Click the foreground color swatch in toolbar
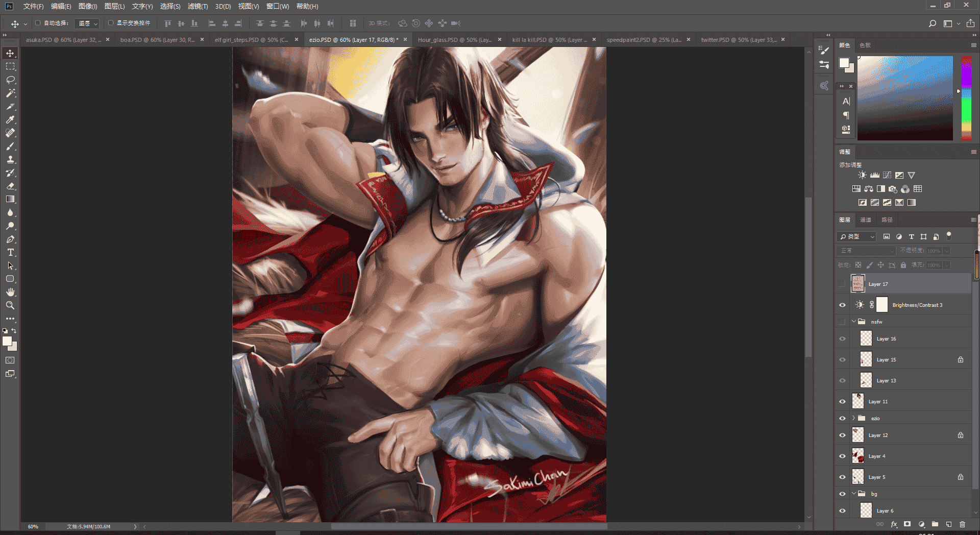 (x=7, y=341)
